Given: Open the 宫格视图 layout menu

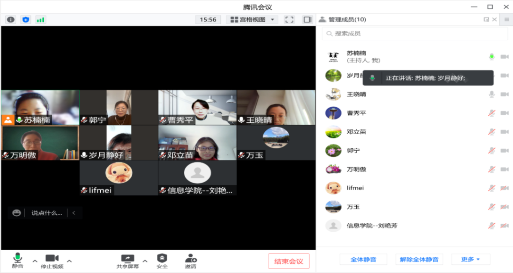Looking at the screenshot, I should pos(252,20).
